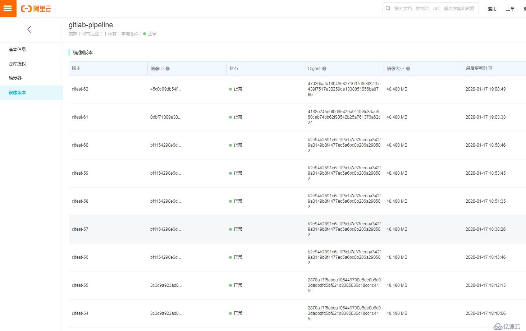Click timestamp 2020-01-17 19:08:49
Image resolution: width=526 pixels, height=331 pixels.
pyautogui.click(x=485, y=89)
